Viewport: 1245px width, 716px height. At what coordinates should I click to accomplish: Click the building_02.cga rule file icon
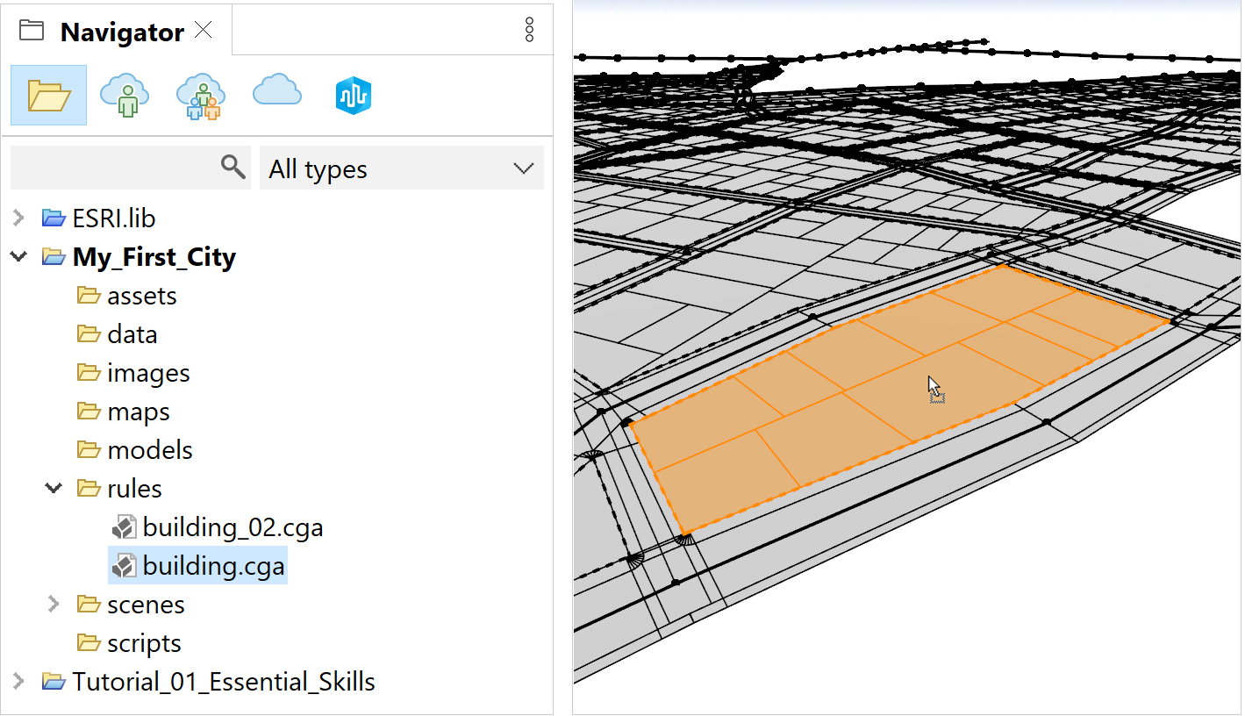(124, 528)
